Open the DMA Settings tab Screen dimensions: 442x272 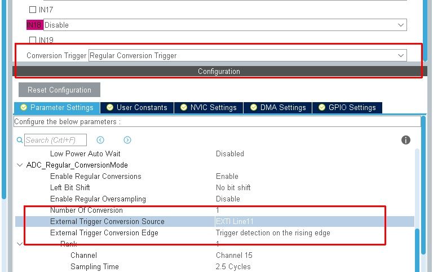pos(278,107)
